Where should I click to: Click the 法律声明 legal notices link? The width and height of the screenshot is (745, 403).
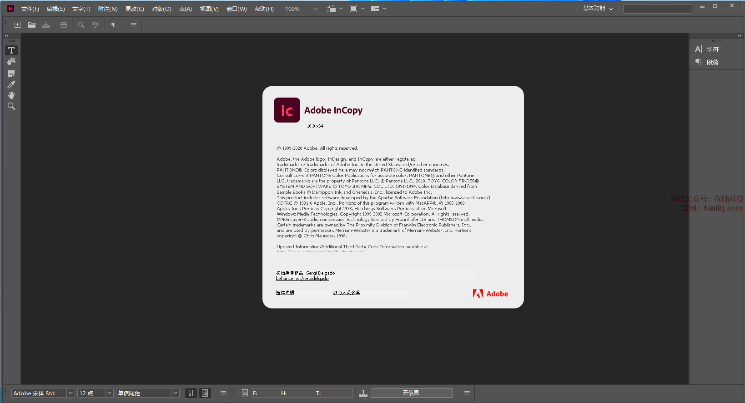[x=285, y=293]
